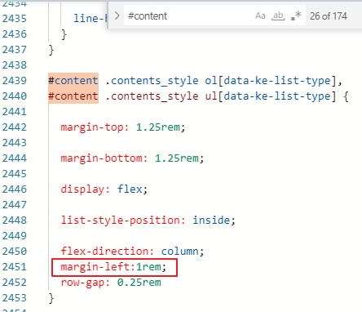
Task: Click 'ul[data-ke-list-type]' selector text
Action: pyautogui.click(x=271, y=96)
